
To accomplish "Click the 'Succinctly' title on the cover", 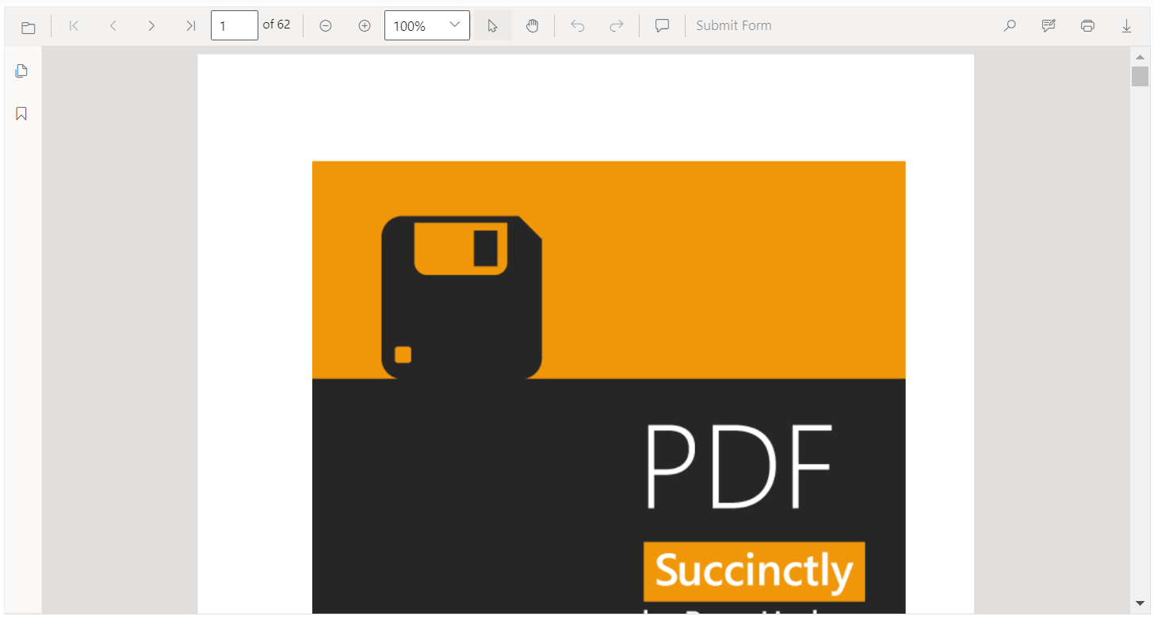I will click(754, 572).
